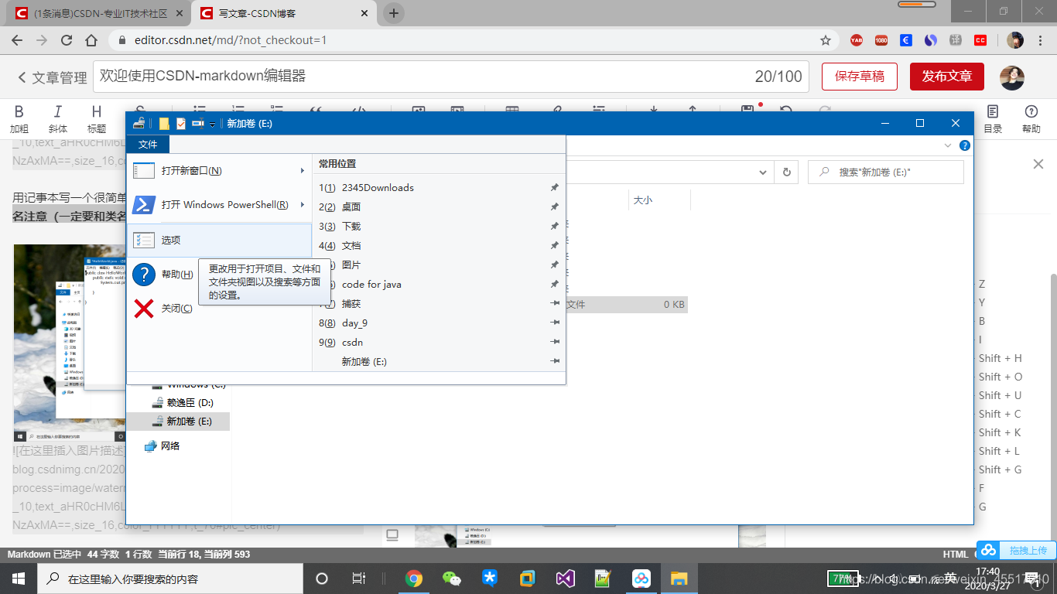The width and height of the screenshot is (1057, 594).
Task: Click the File Explorer taskbar icon
Action: click(x=679, y=578)
